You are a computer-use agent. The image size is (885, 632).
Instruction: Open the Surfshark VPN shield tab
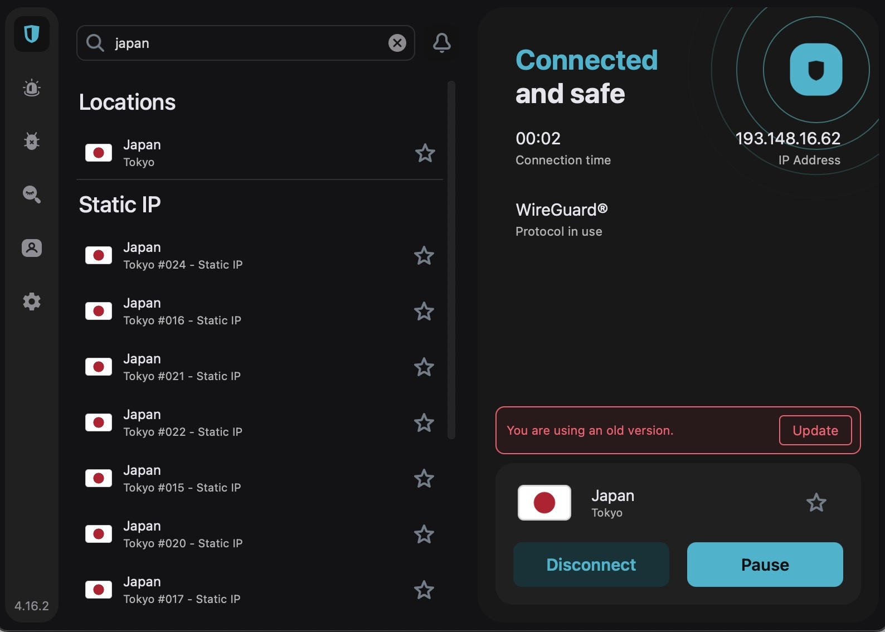click(x=32, y=35)
